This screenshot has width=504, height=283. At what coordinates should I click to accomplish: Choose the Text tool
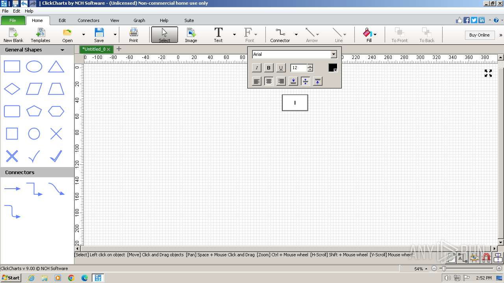point(218,35)
